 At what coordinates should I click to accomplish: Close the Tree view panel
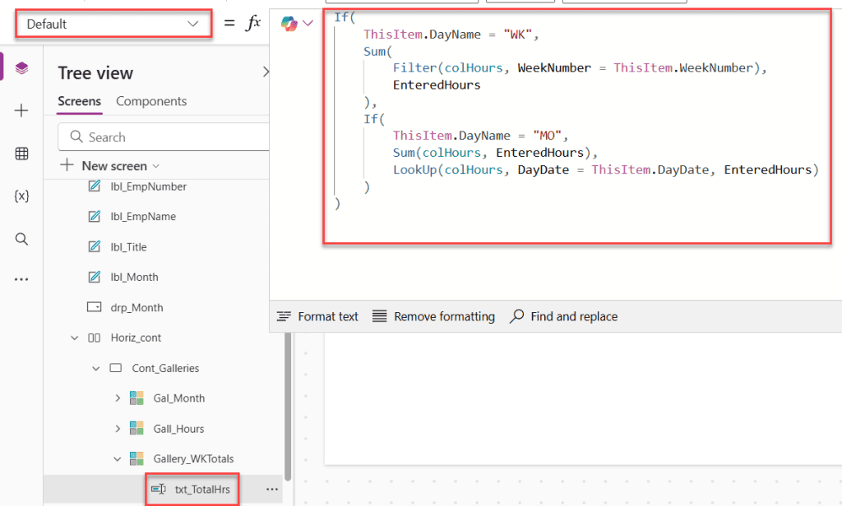point(266,72)
